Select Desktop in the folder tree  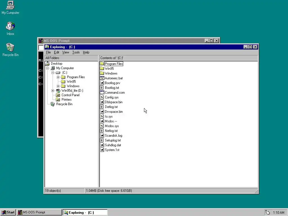tap(56, 64)
